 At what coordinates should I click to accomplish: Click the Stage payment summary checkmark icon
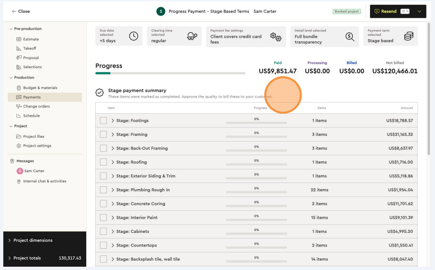99,93
